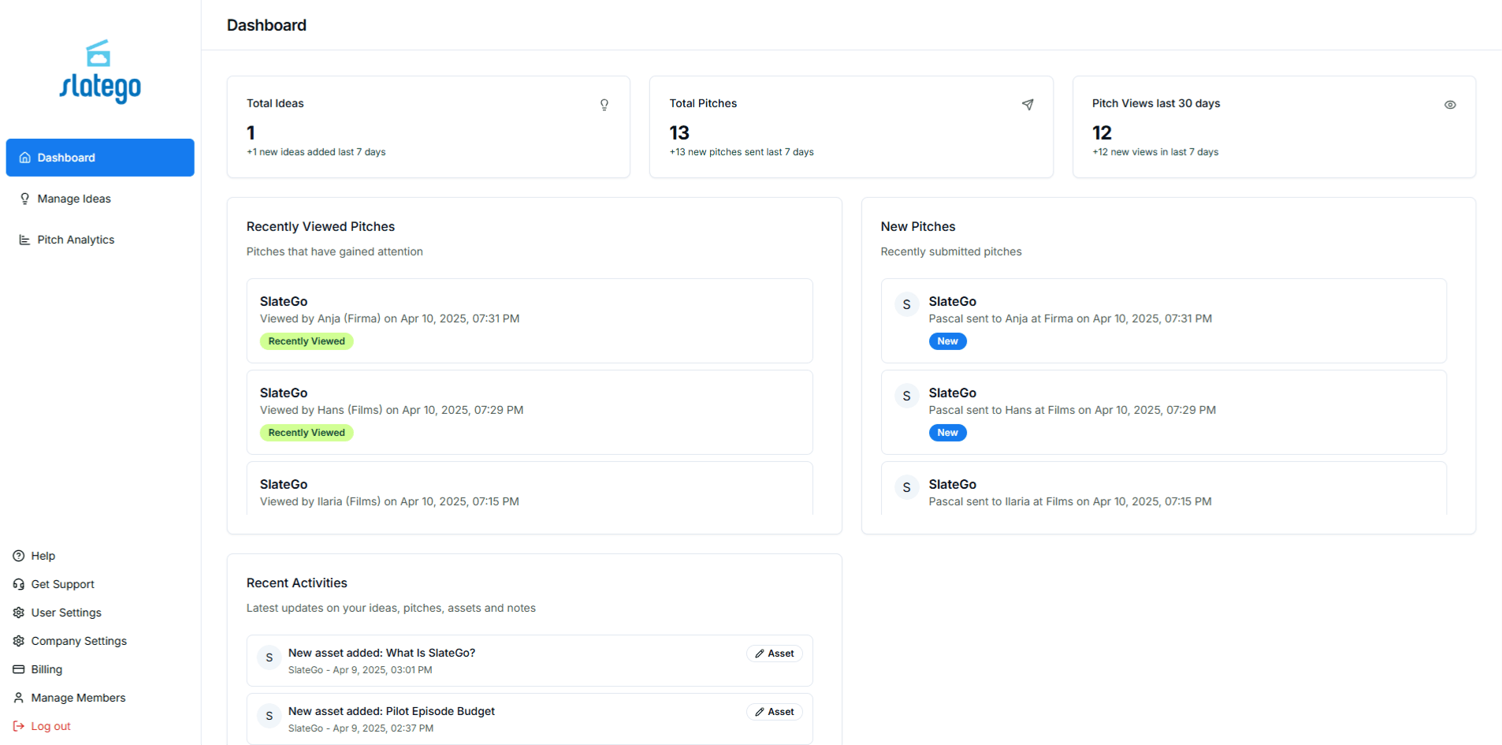1502x745 pixels.
Task: Click Asset tag for Pilot Episode Budget
Action: pos(774,712)
